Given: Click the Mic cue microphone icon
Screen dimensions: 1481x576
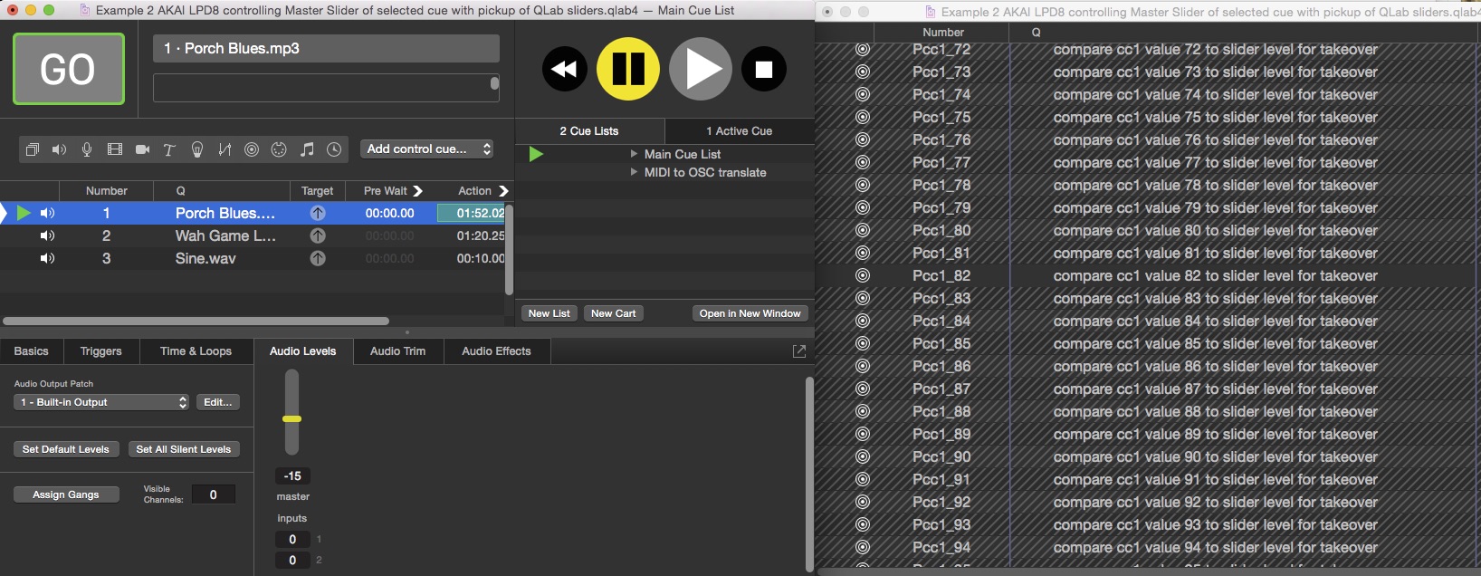Looking at the screenshot, I should [x=87, y=149].
